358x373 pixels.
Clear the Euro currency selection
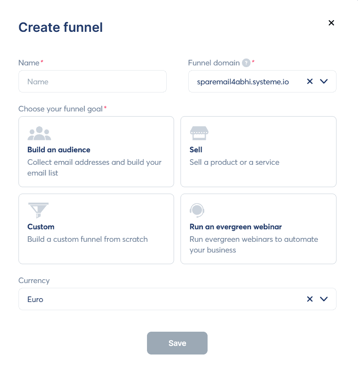(x=310, y=299)
